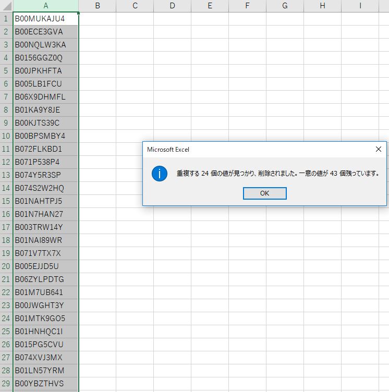Viewport: 389px width, 392px height.
Task: Close the Microsoft Excel message dialog
Action: pos(378,149)
